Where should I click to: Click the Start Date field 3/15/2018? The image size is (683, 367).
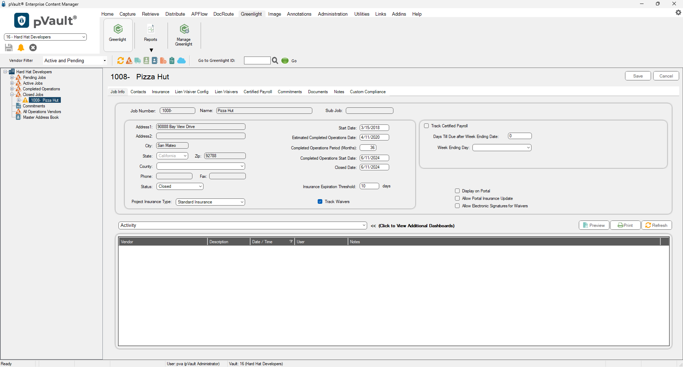point(374,128)
